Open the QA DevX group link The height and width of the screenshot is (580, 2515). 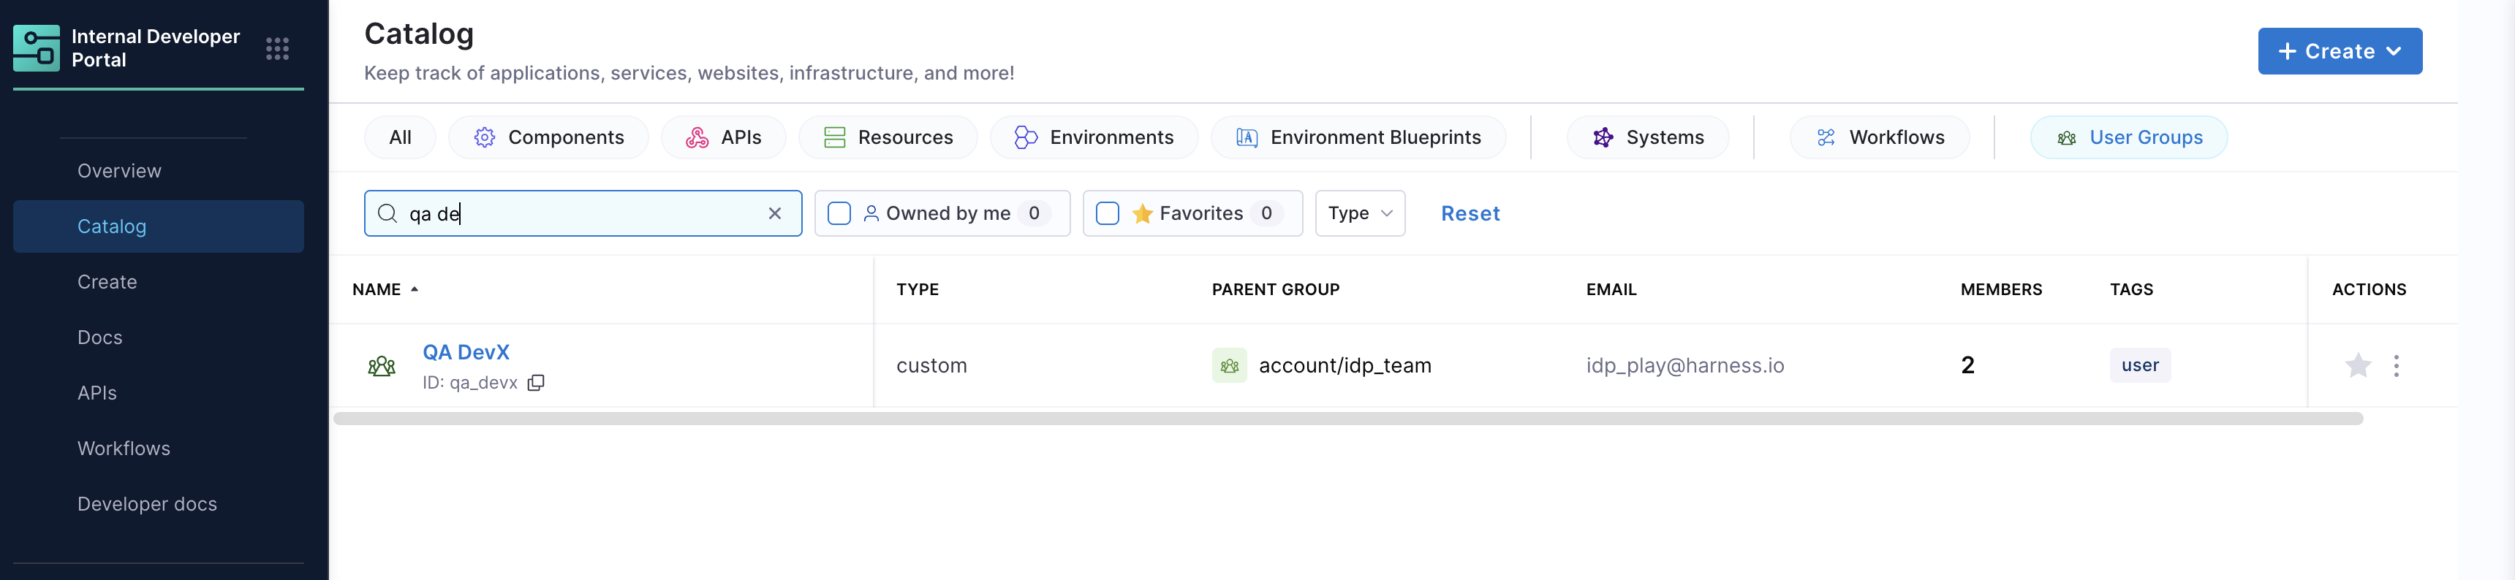(x=466, y=352)
